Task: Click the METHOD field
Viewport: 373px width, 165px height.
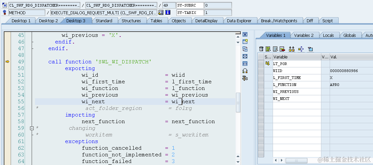Action: 27,13
